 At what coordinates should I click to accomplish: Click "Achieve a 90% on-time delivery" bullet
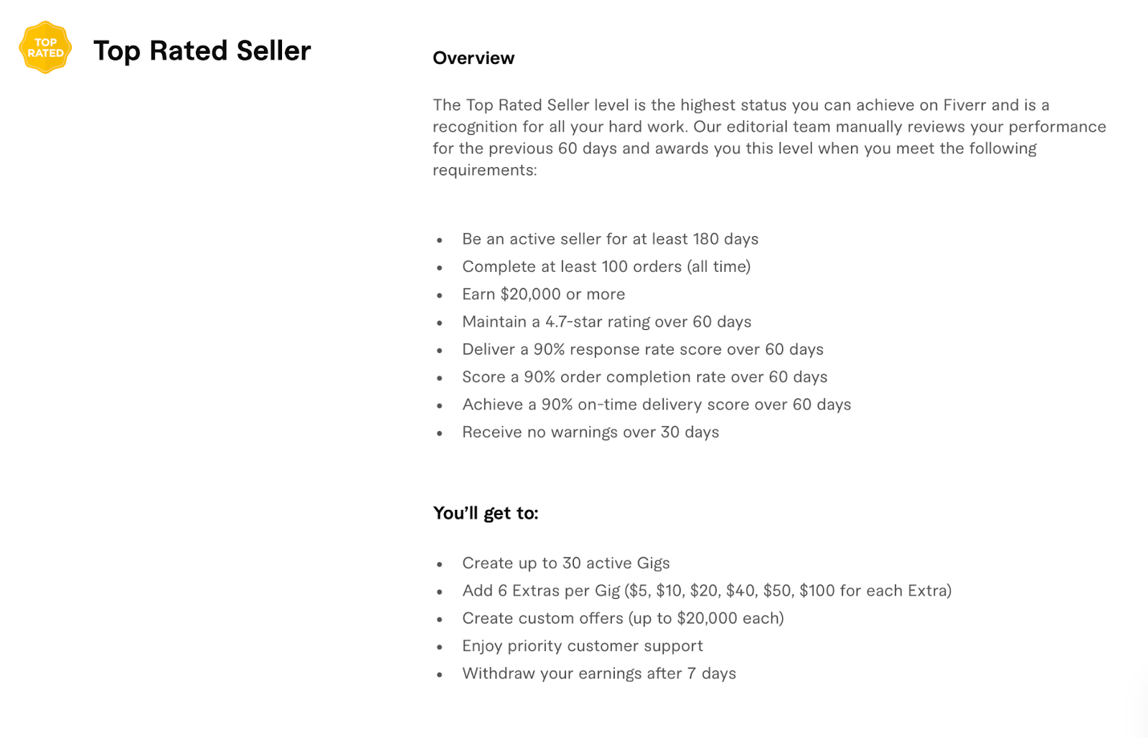[657, 405]
